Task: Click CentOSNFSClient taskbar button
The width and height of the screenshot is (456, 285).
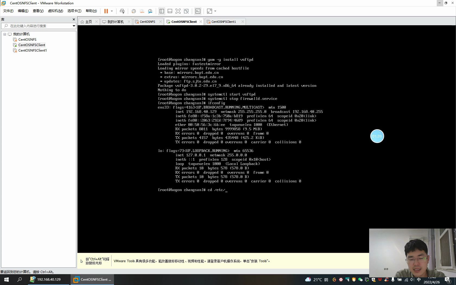Action: pos(92,279)
